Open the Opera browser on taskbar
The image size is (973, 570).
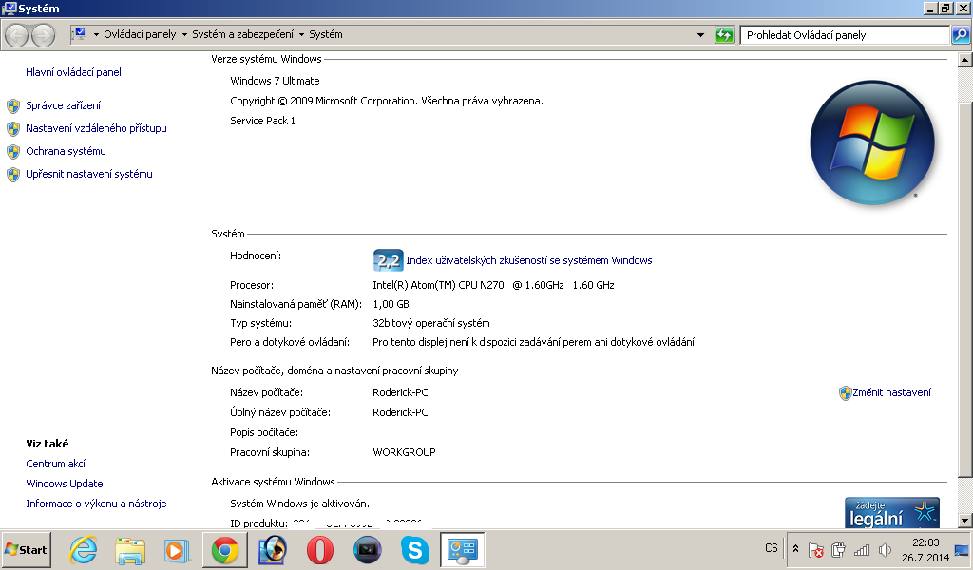tap(320, 550)
